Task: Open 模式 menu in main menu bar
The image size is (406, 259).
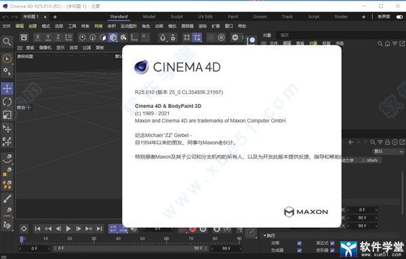Action: 46,26
